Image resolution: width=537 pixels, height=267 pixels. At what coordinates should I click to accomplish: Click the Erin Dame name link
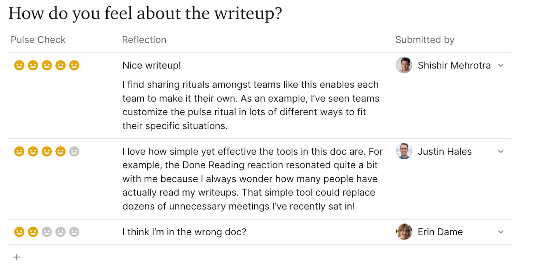(x=440, y=232)
